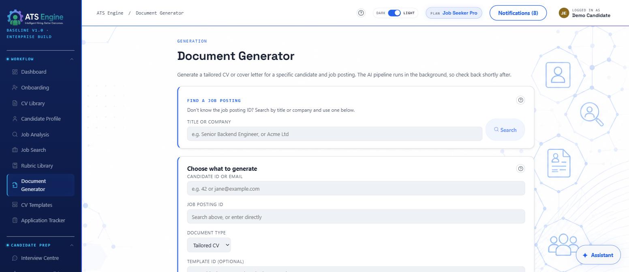Click the Rubric Library sidebar icon

coord(15,166)
